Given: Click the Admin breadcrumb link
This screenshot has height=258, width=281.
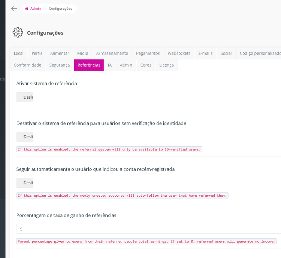Looking at the screenshot, I should click(x=35, y=9).
